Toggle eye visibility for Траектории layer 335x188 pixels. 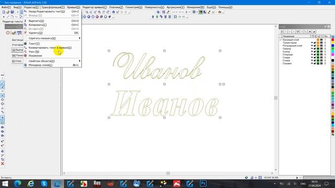click(312, 43)
